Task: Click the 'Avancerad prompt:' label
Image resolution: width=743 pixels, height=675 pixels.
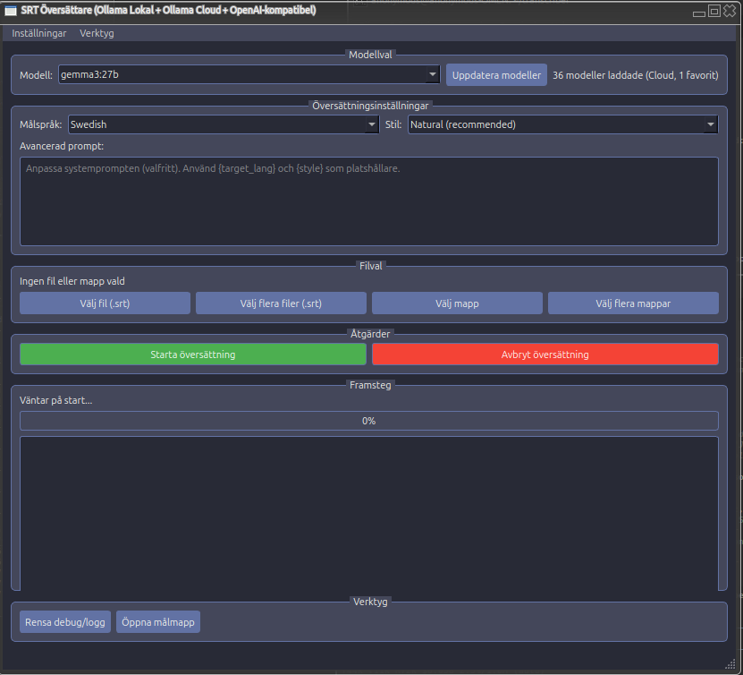Action: coord(62,146)
